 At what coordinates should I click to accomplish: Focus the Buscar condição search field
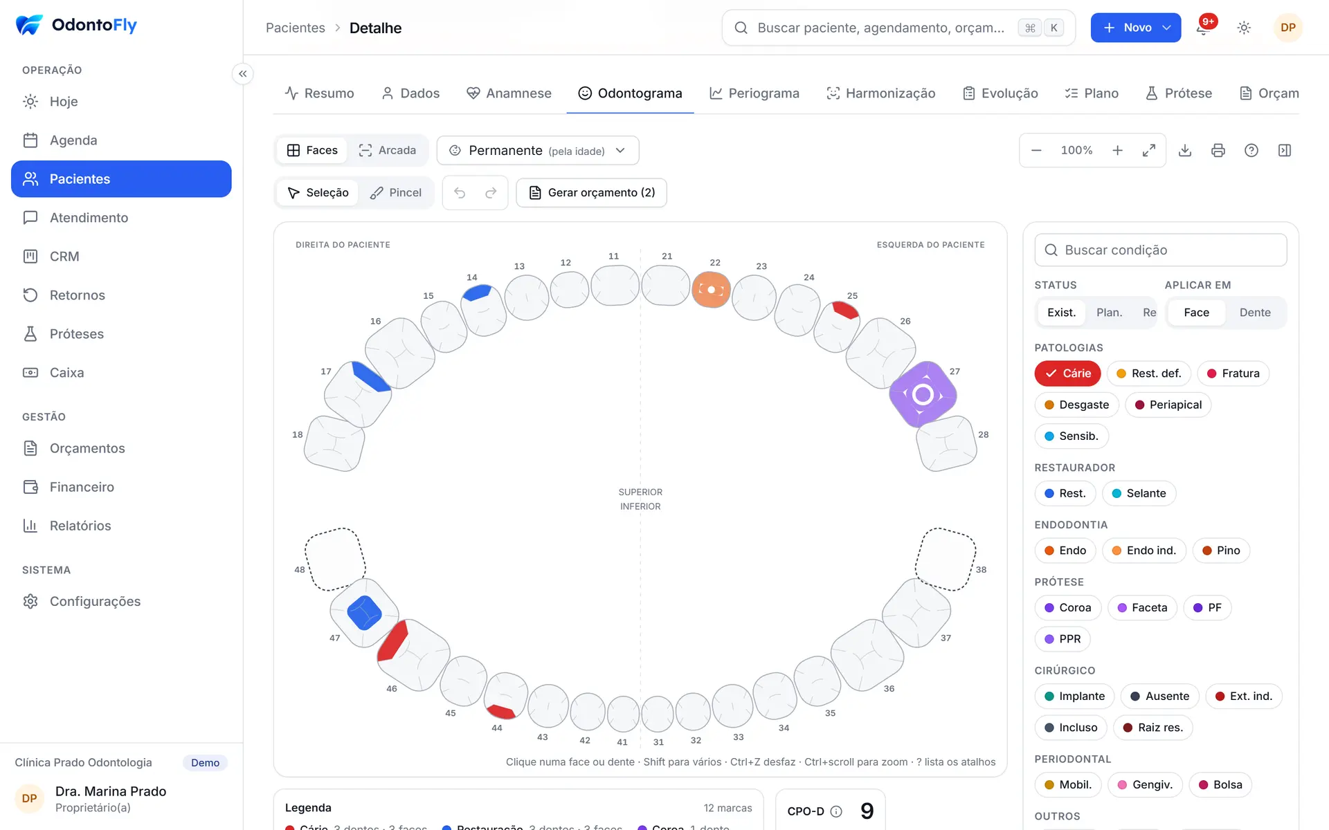1161,250
